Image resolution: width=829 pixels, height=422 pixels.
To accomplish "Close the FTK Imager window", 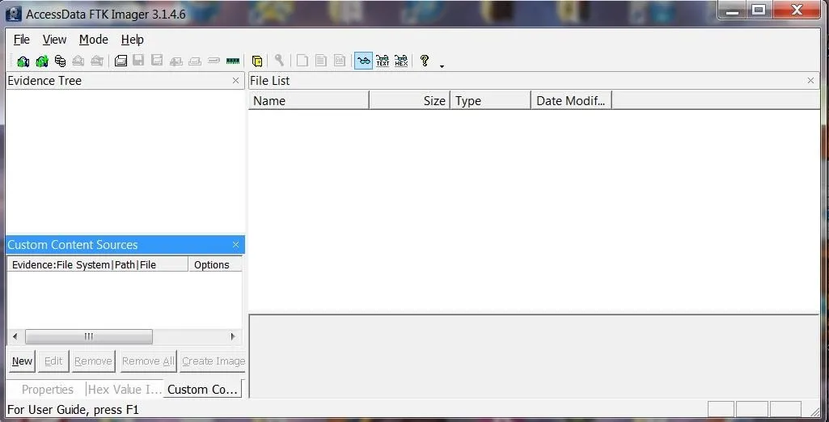I will [x=797, y=10].
